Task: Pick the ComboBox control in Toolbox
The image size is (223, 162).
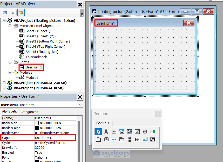Action: [122, 132]
